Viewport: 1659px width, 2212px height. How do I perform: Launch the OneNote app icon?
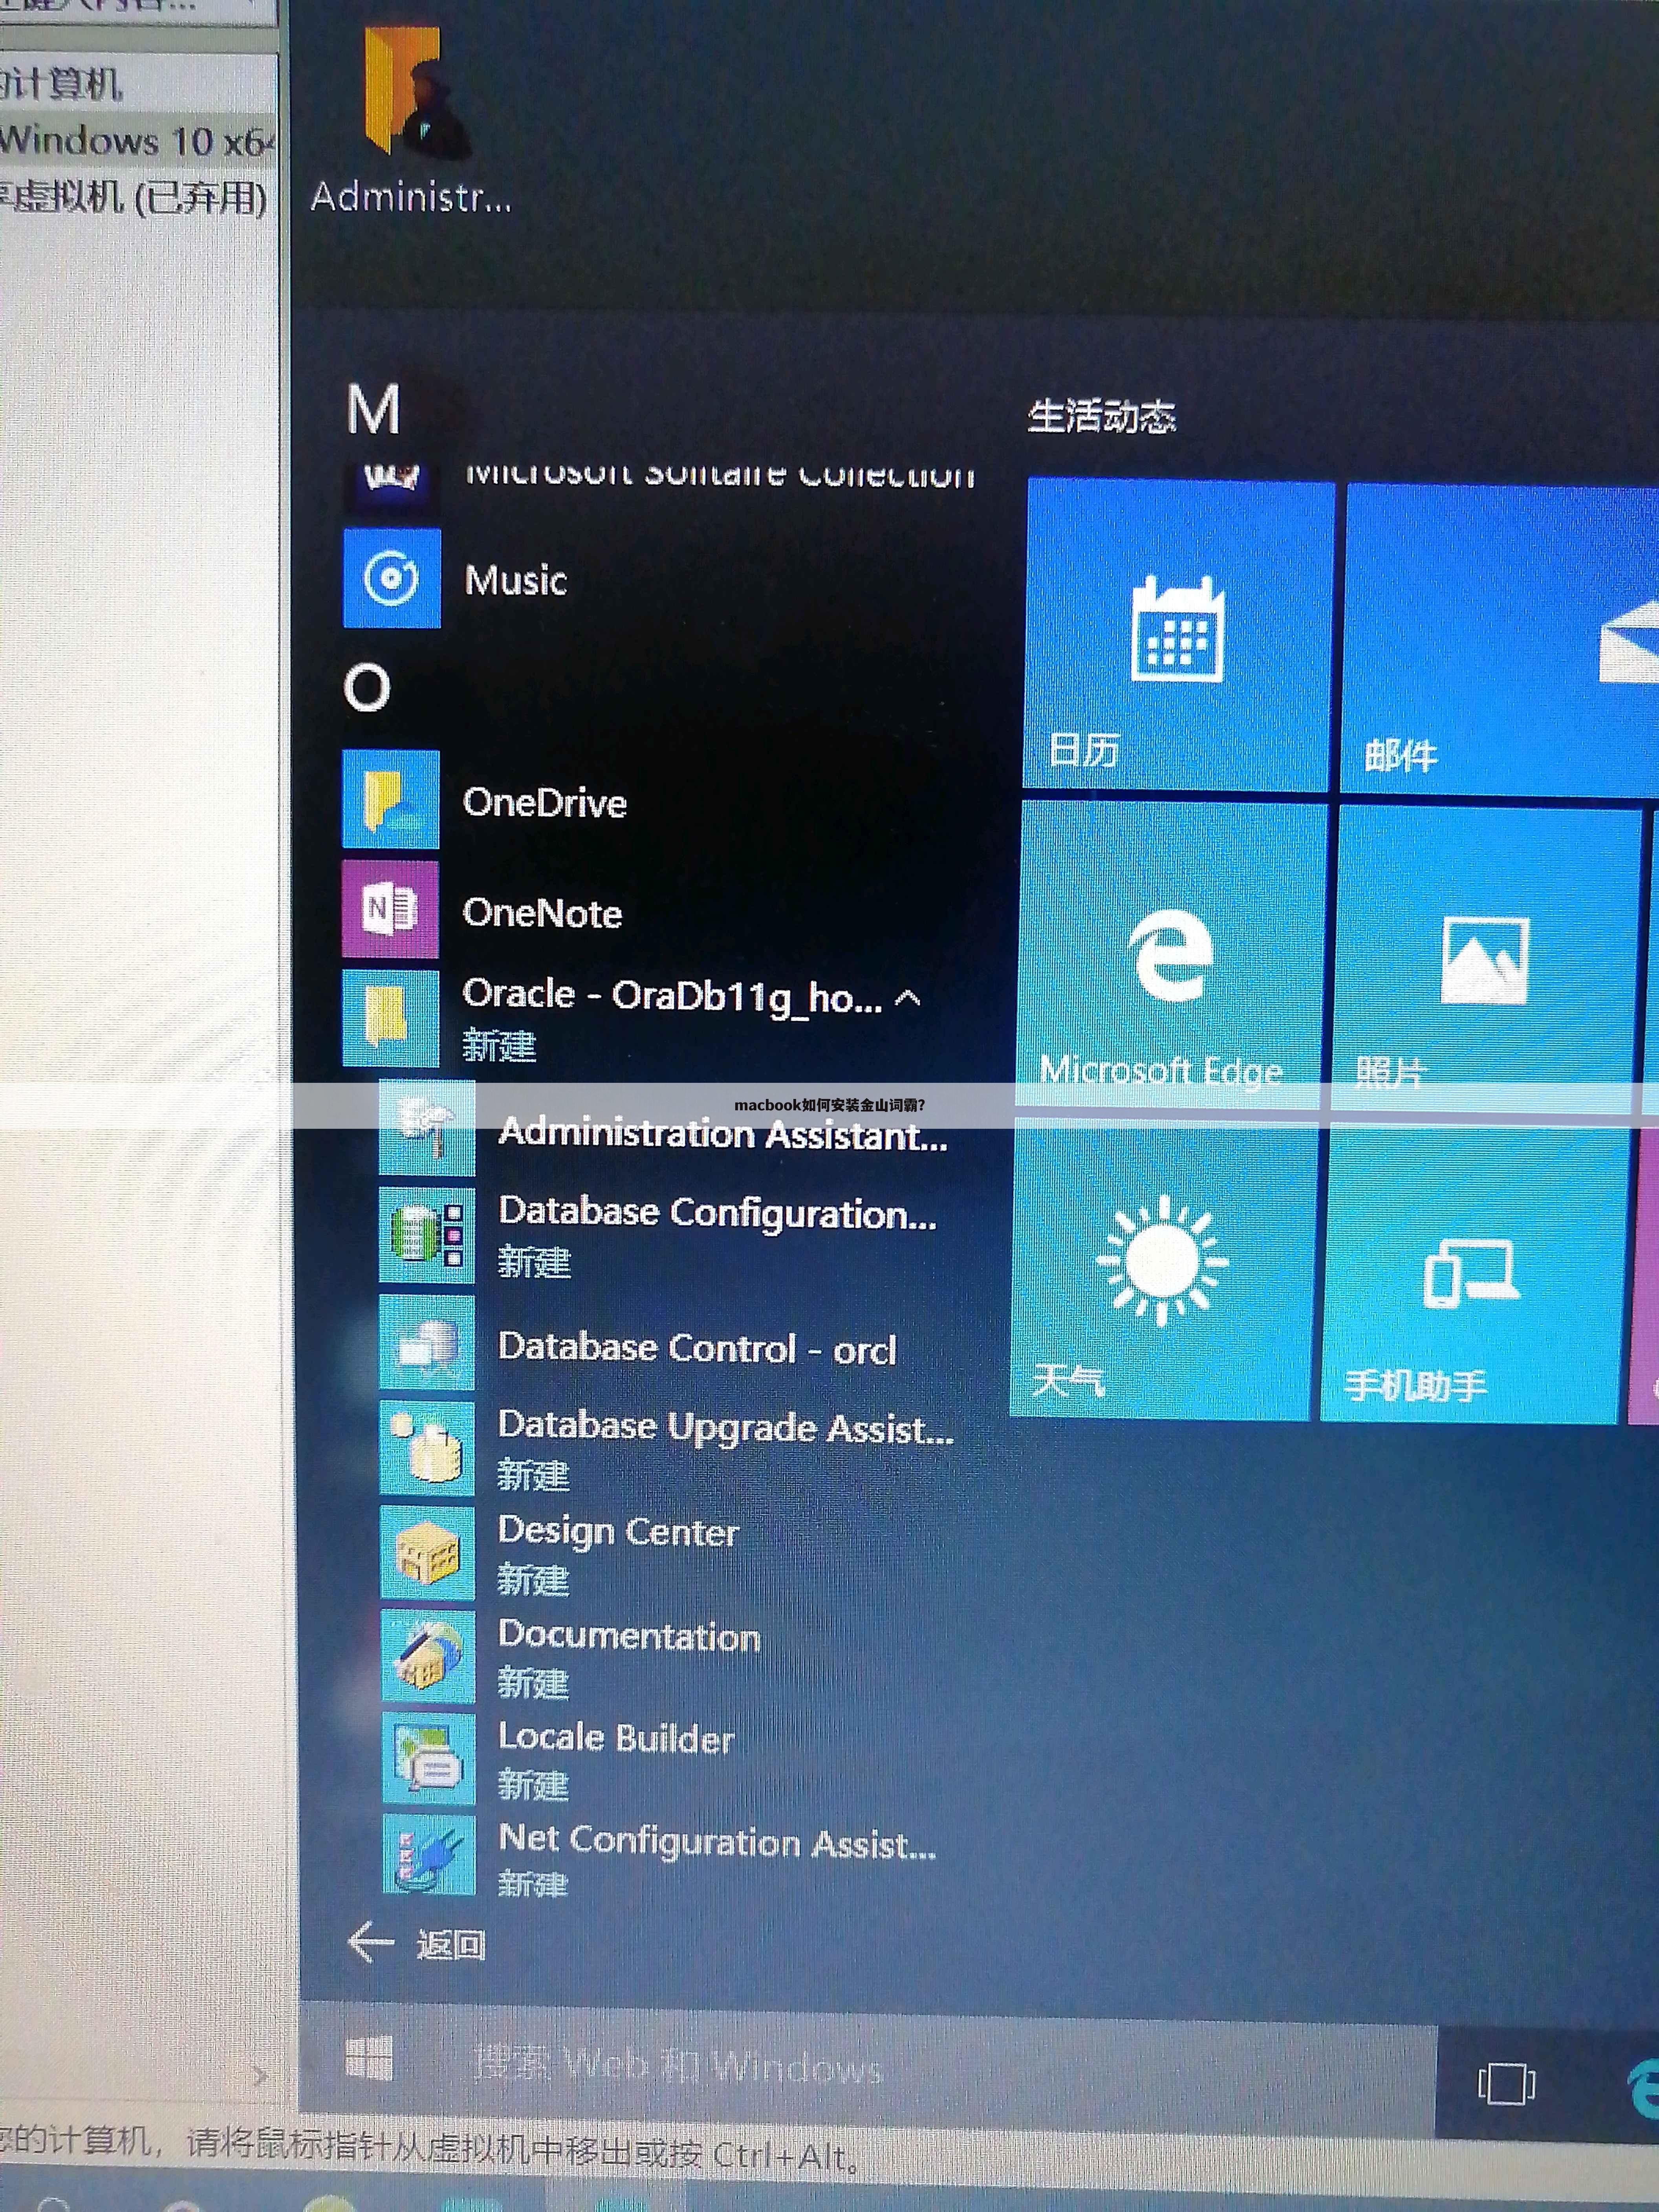[x=390, y=909]
